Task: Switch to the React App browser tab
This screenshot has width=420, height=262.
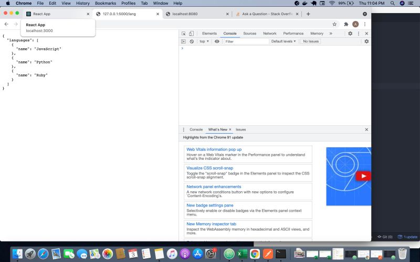Action: 57,14
